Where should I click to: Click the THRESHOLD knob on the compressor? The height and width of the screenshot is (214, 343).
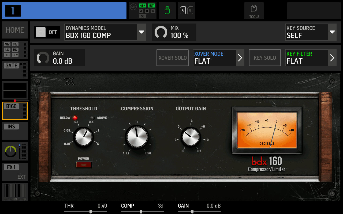(84, 137)
